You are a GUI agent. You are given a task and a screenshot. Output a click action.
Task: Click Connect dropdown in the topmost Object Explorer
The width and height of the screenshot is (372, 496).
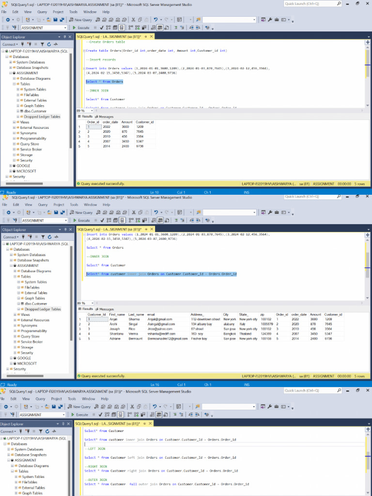pos(11,44)
